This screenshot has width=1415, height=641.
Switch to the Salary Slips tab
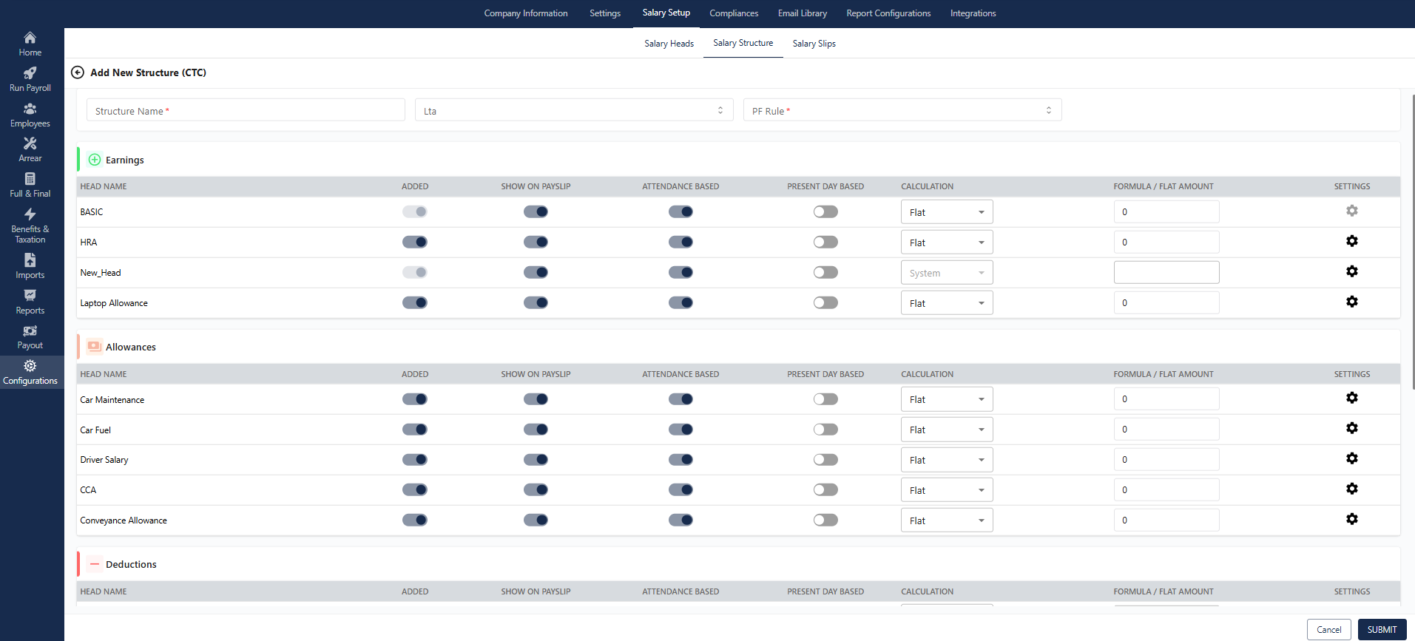tap(814, 44)
